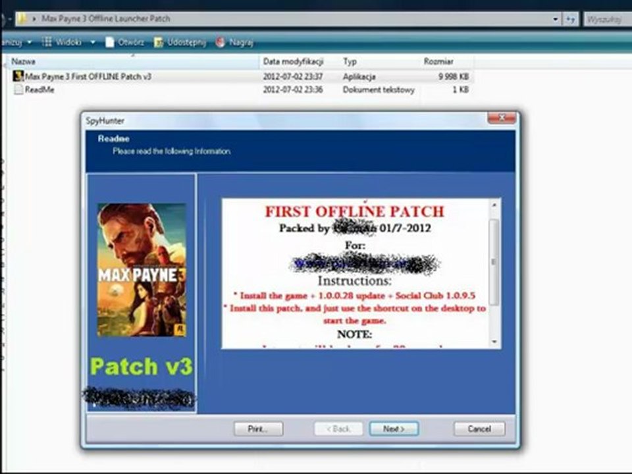Click the readme scrollbar down arrow
Viewport: 632px width, 474px height.
pyautogui.click(x=494, y=342)
